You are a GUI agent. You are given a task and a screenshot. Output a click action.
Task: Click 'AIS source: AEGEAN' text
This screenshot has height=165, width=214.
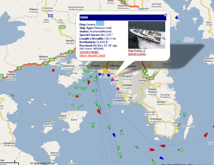[92, 49]
